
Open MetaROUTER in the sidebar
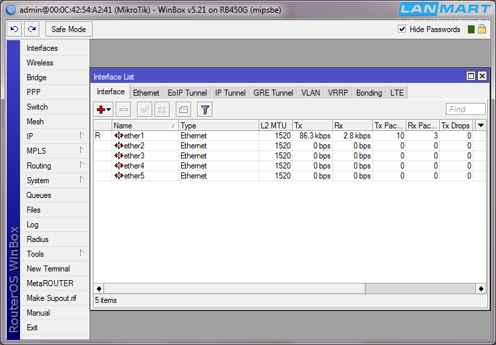[x=55, y=283]
